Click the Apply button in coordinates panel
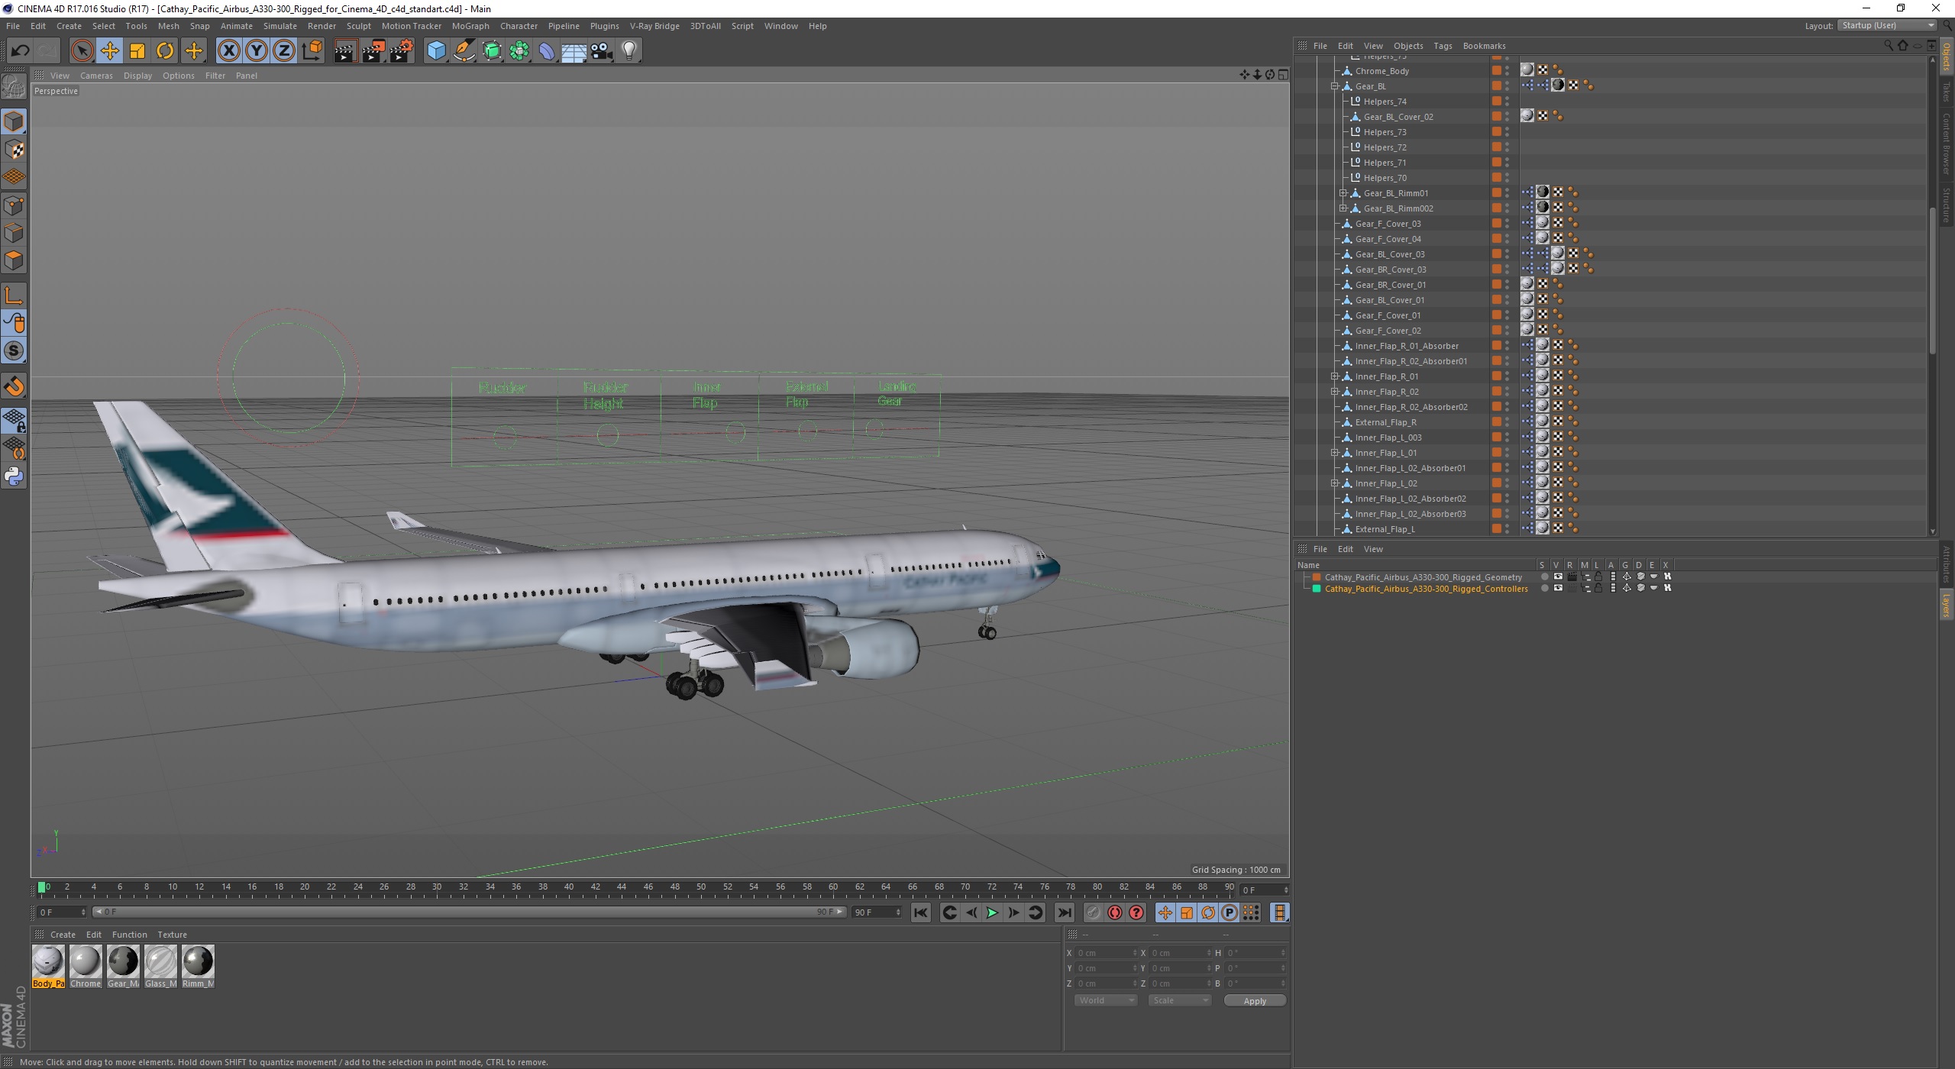1955x1069 pixels. point(1254,1000)
